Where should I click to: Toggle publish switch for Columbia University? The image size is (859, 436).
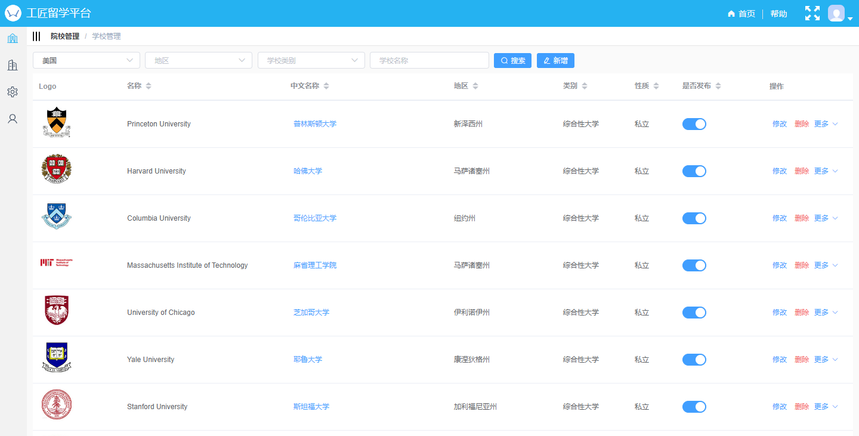coord(694,218)
